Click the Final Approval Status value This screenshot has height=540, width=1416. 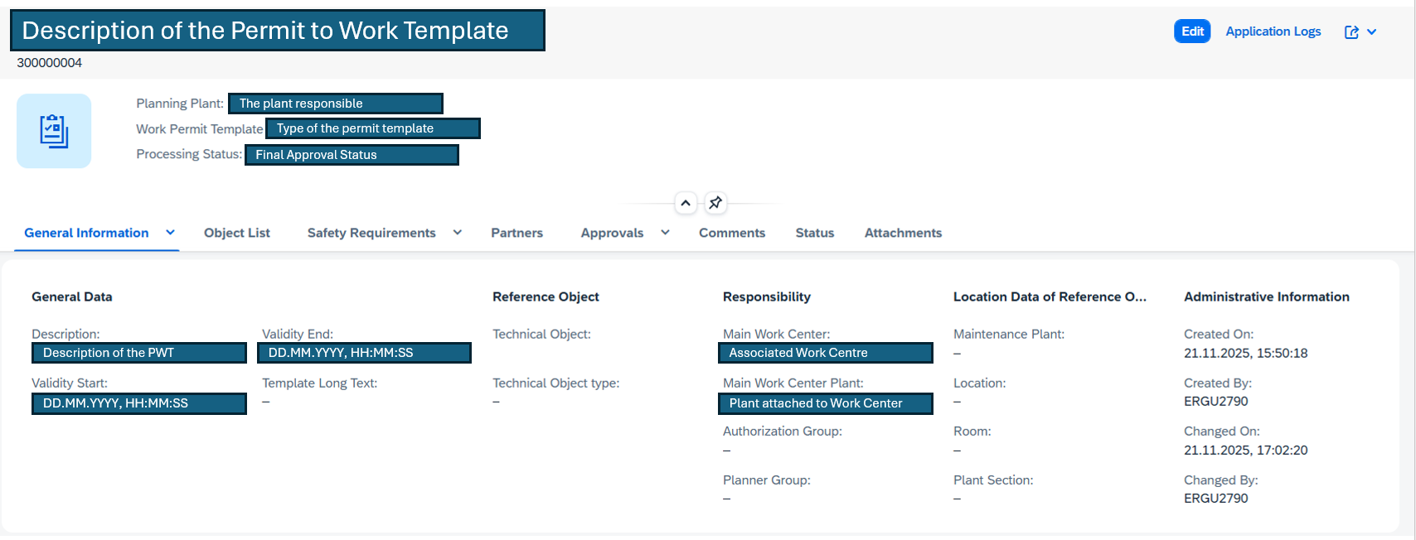352,155
